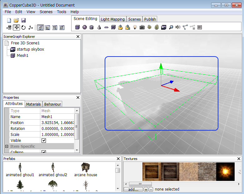
Task: Select startup skybox in the scene graph
Action: coord(30,49)
